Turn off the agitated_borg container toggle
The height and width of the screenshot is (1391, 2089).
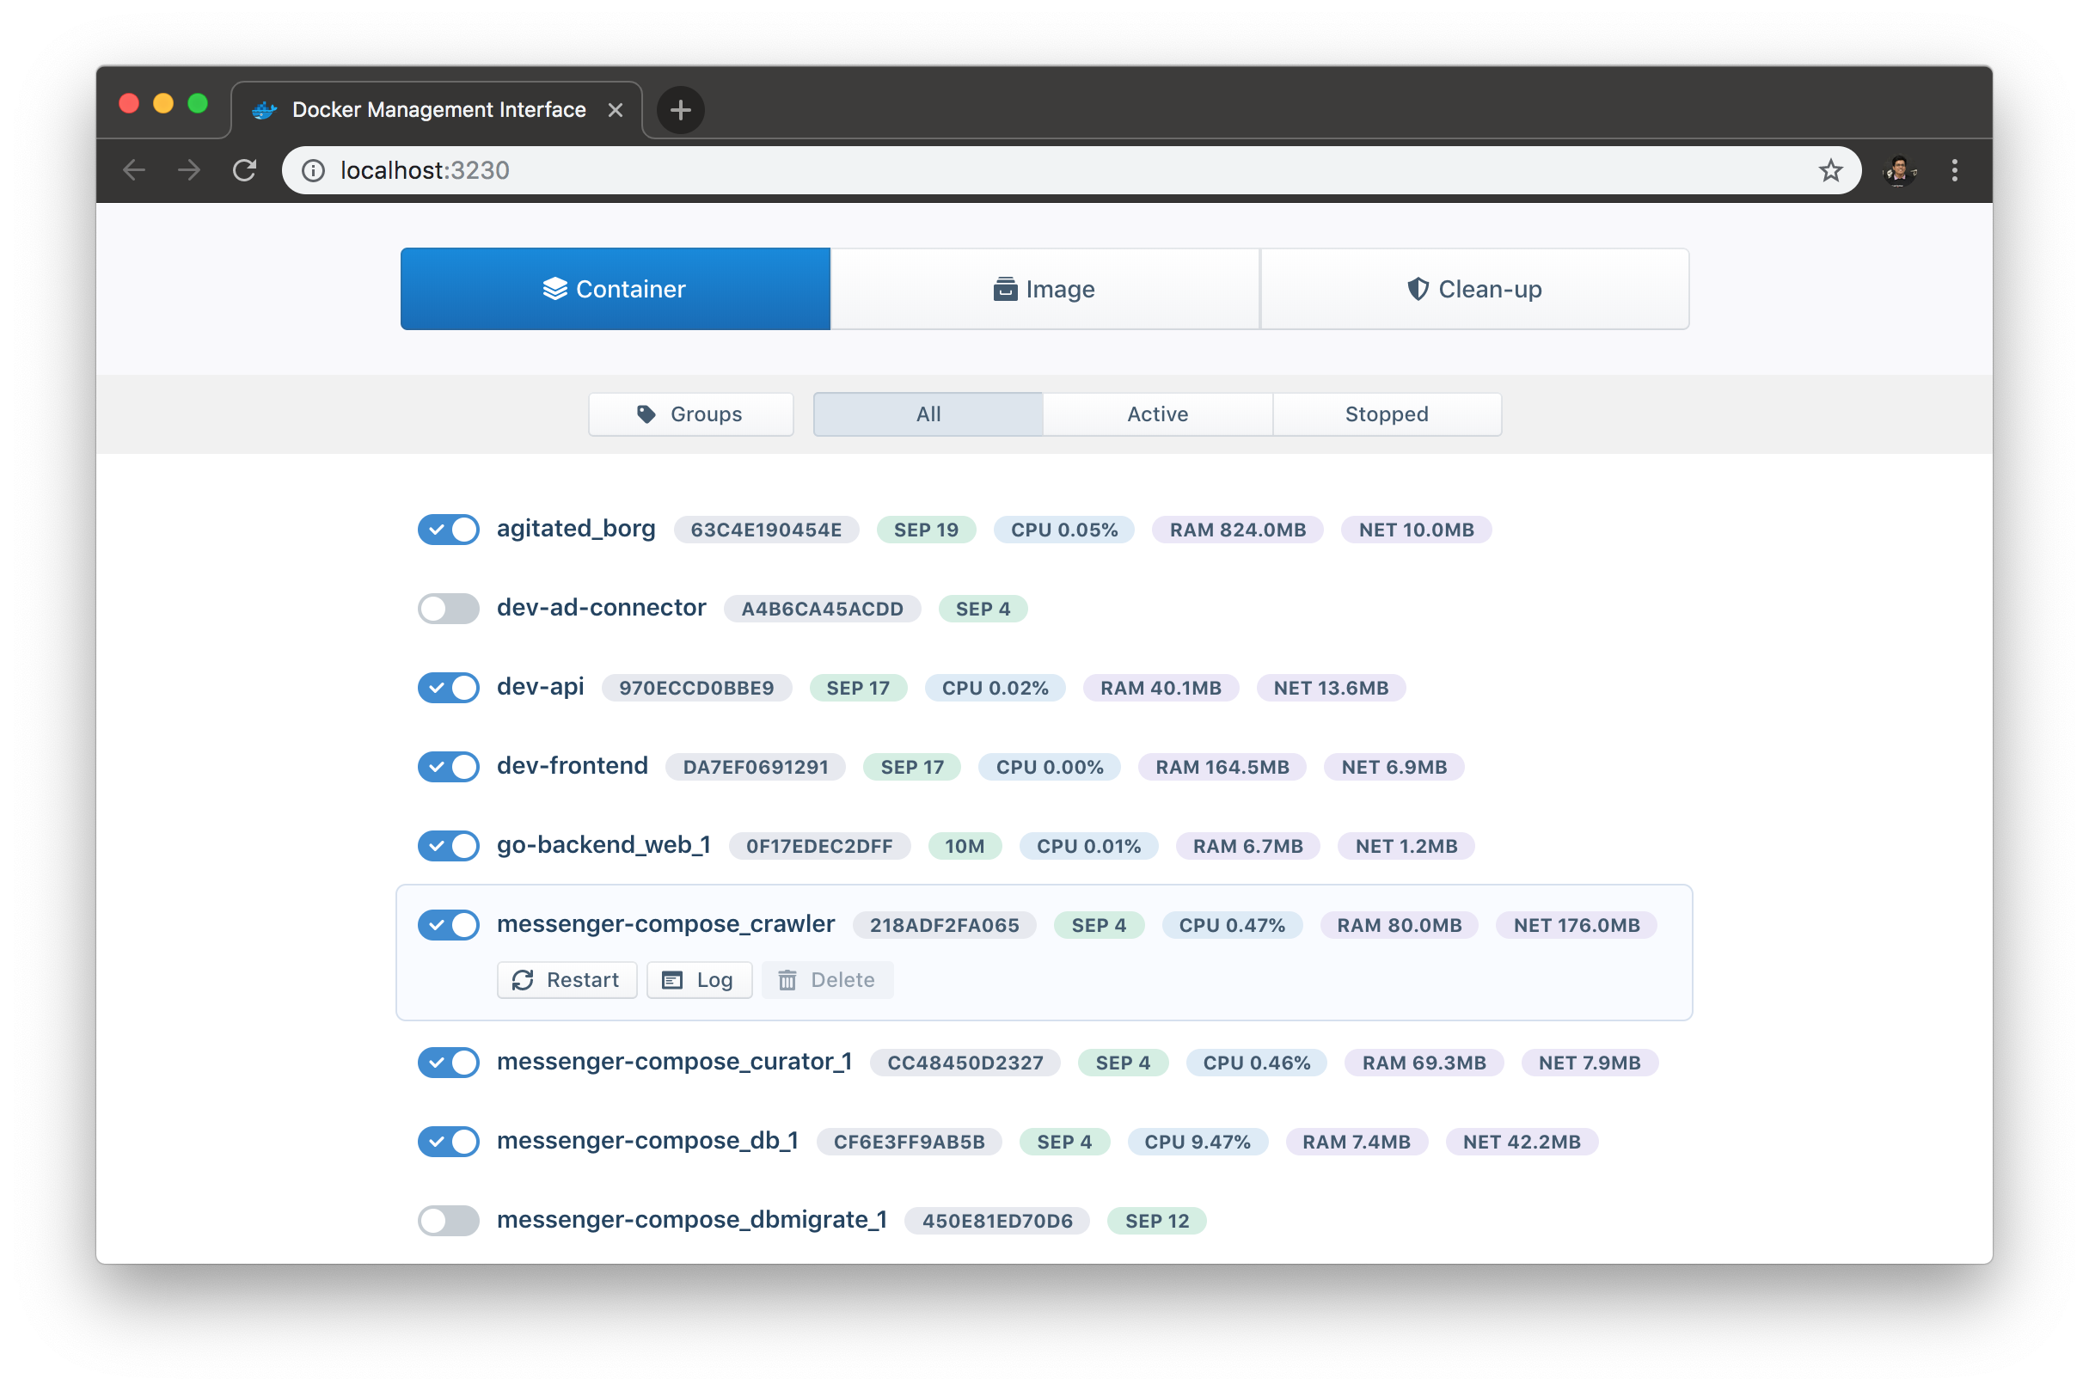(449, 530)
